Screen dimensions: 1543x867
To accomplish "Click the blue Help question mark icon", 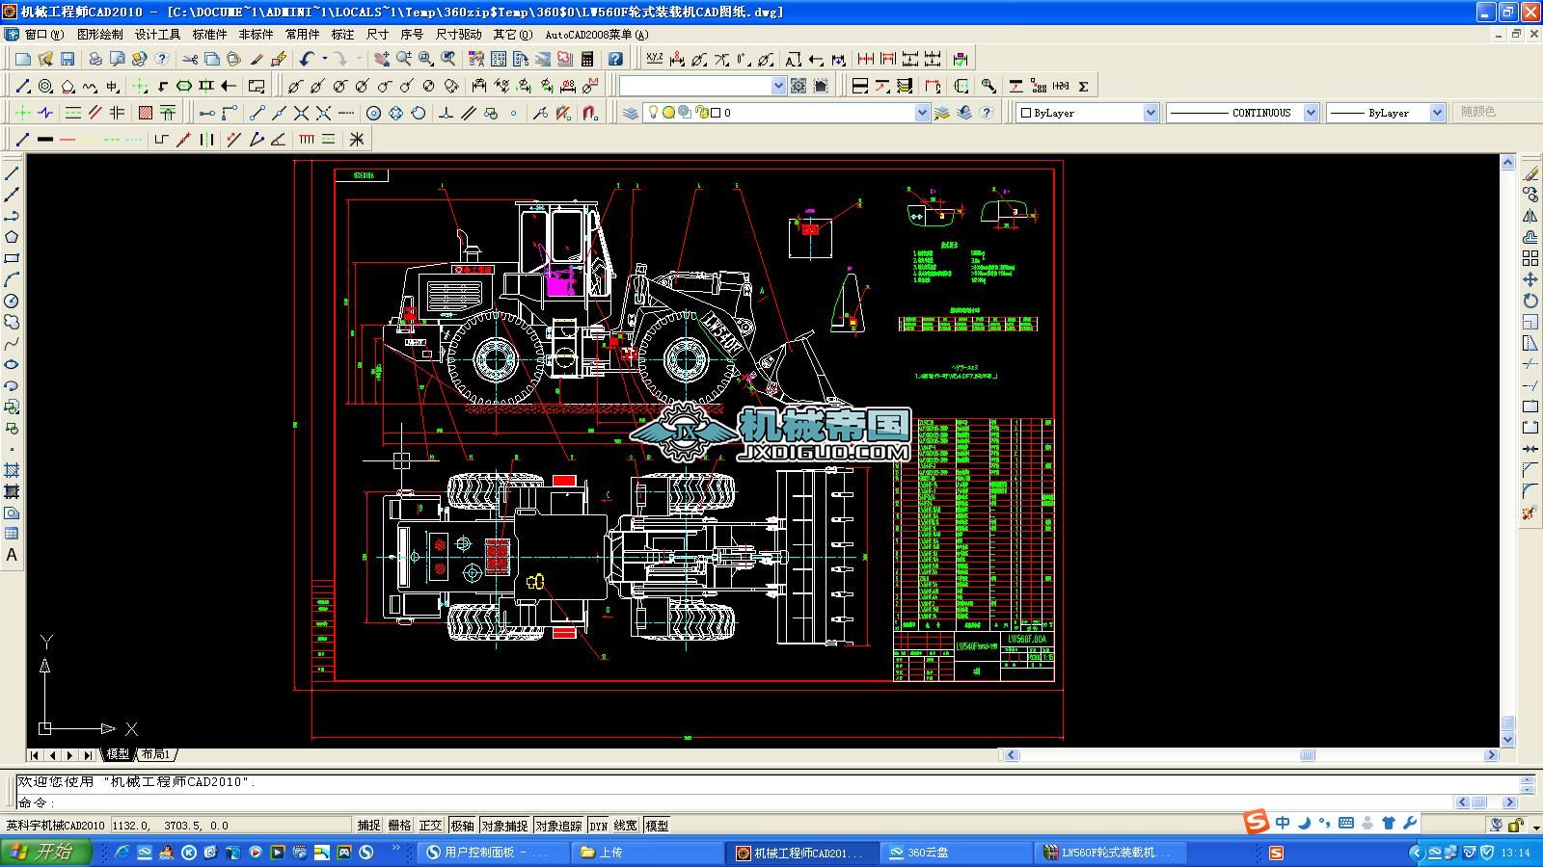I will click(615, 59).
